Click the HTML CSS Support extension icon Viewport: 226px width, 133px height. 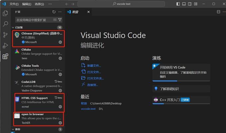click(17, 99)
